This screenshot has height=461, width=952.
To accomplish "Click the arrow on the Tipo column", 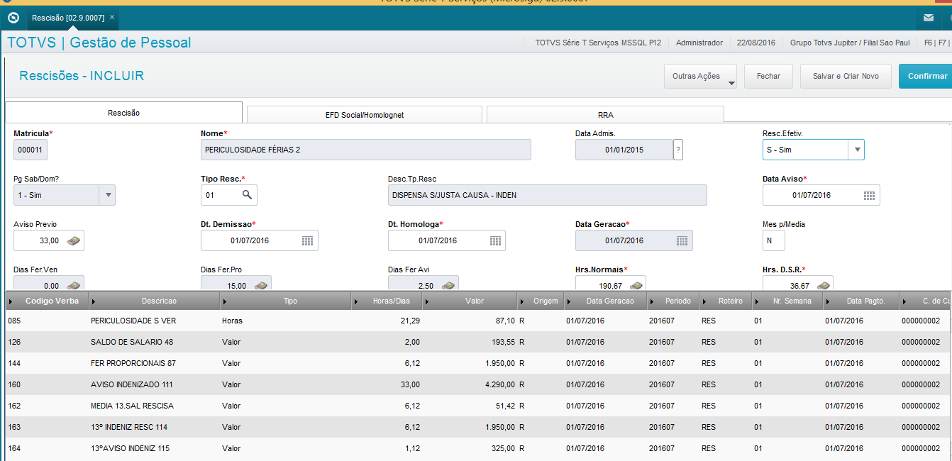I will point(225,301).
